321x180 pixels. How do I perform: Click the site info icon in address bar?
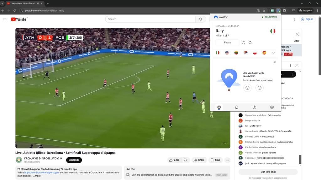(x=22, y=10)
